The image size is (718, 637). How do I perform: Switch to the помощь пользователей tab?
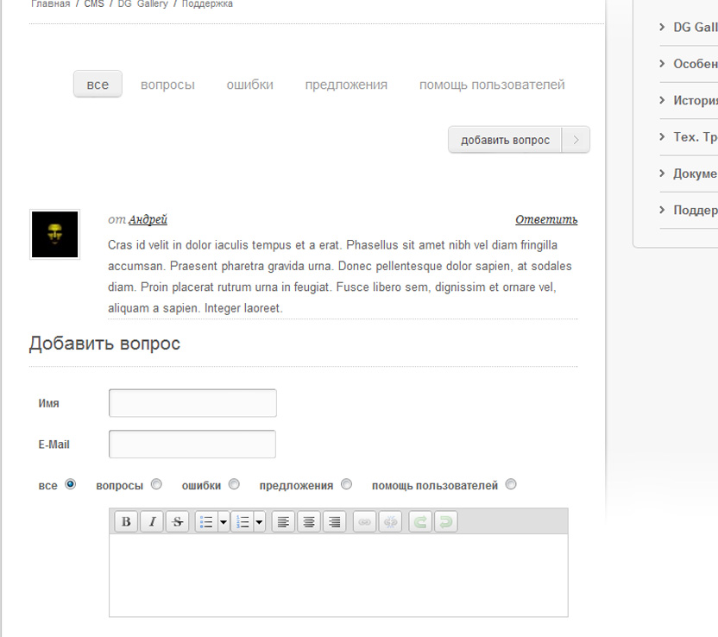(x=492, y=85)
